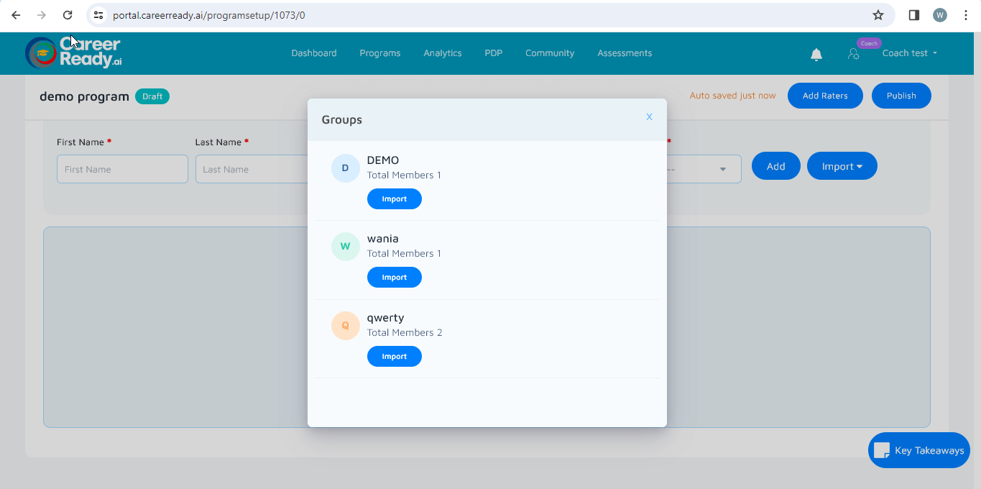Click the wania group avatar icon
Screen dimensions: 981x489
345,247
